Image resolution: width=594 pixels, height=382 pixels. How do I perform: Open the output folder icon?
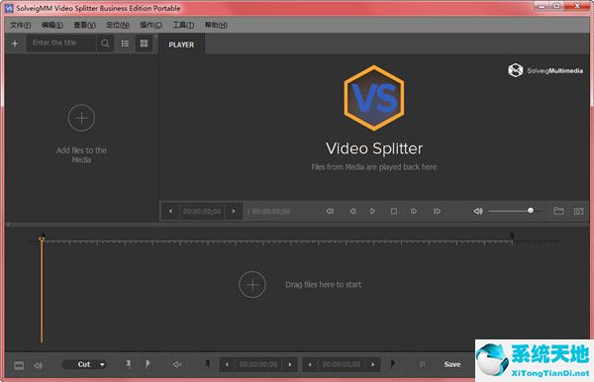pos(558,211)
